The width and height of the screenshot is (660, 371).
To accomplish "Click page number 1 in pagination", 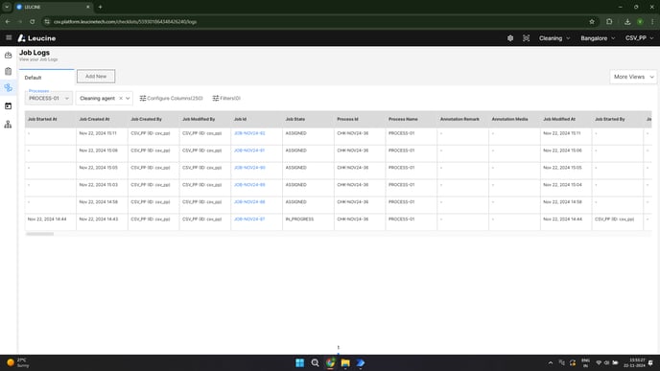I will (338, 347).
